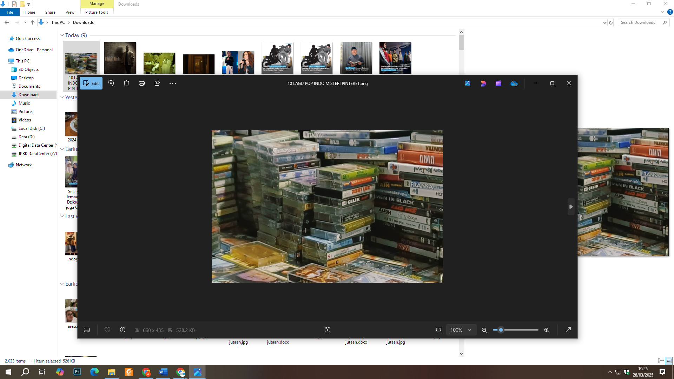Open Desktop in the navigation pane
Image resolution: width=674 pixels, height=379 pixels.
26,78
